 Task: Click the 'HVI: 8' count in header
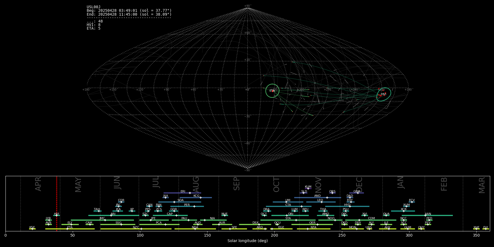coord(94,25)
